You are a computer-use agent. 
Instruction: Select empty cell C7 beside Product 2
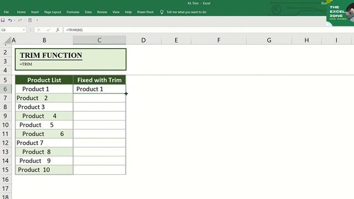(x=100, y=98)
